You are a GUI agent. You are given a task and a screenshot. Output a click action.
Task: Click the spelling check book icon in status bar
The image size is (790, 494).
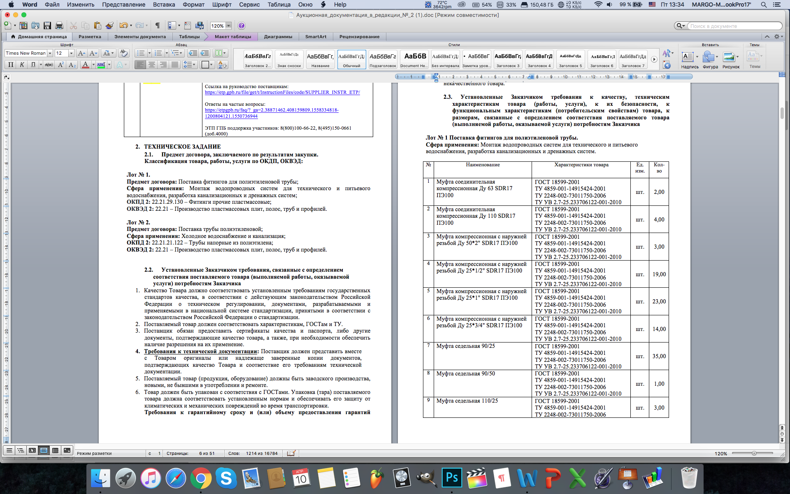tap(291, 453)
